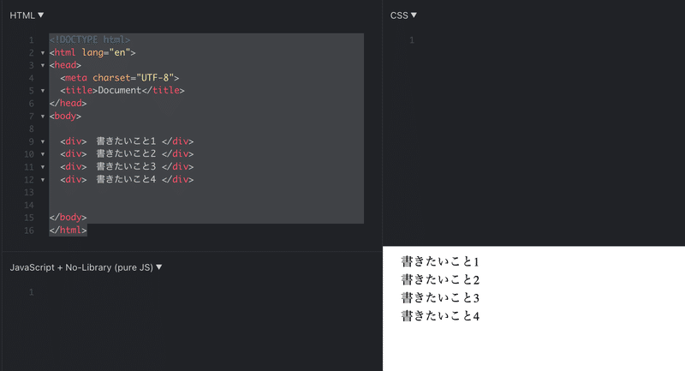The height and width of the screenshot is (371, 685).
Task: Fold the div on line 10
Action: coord(43,154)
